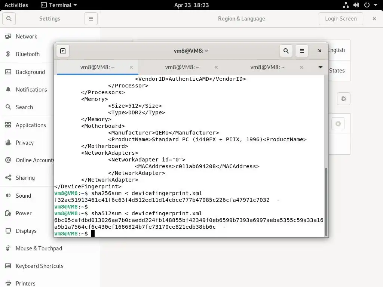Click the sha256sum command line text
Viewport: 383px width, 287px height.
pyautogui.click(x=147, y=193)
